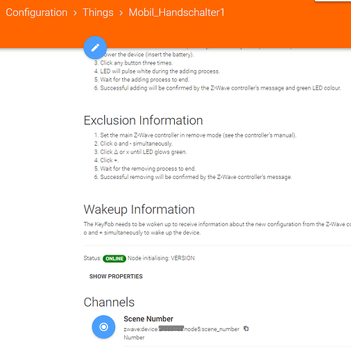Viewport: 351px width, 347px height.
Task: Copy the scene_number channel UID
Action: coord(246,328)
